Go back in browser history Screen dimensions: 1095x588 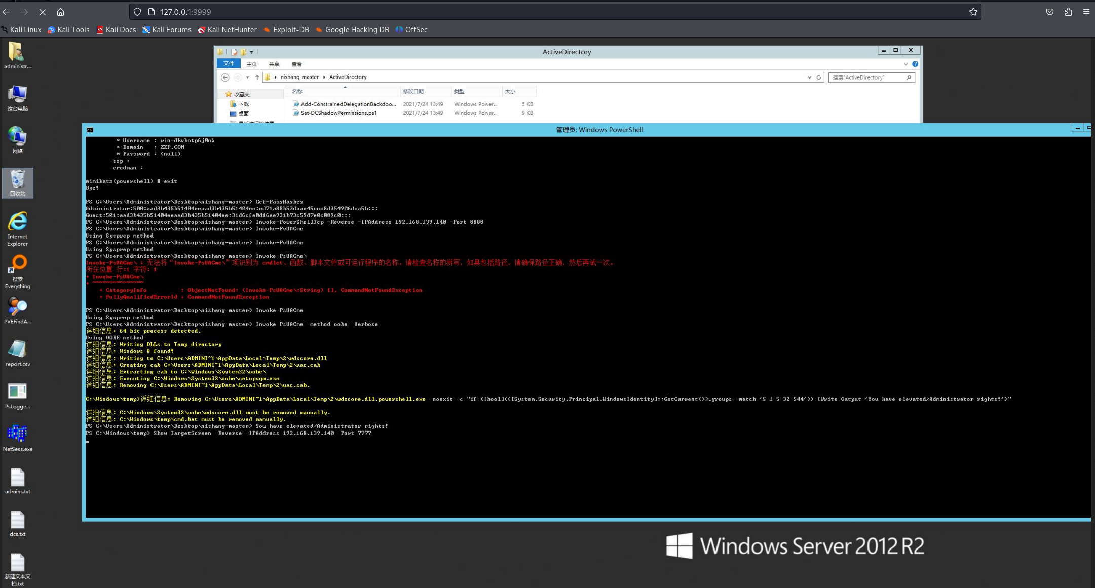pyautogui.click(x=6, y=12)
